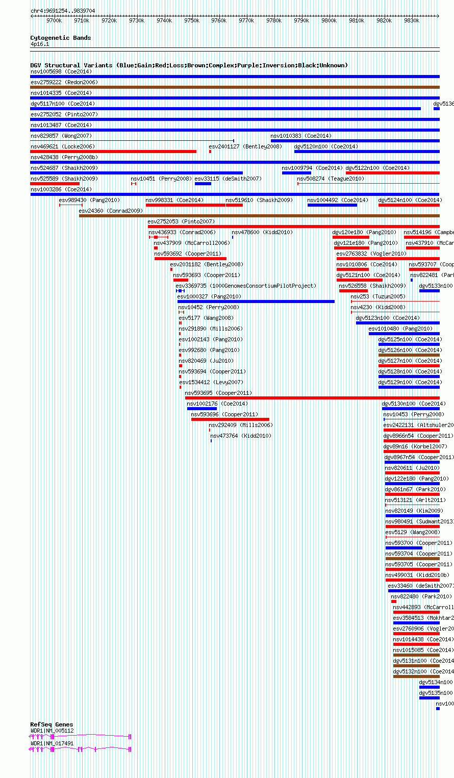Click the 9800k ruler position label
Screen dimensions: 454x778
tap(329, 21)
